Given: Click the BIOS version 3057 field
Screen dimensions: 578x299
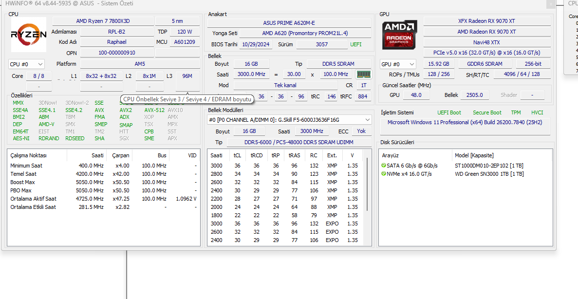Looking at the screenshot, I should [x=321, y=44].
